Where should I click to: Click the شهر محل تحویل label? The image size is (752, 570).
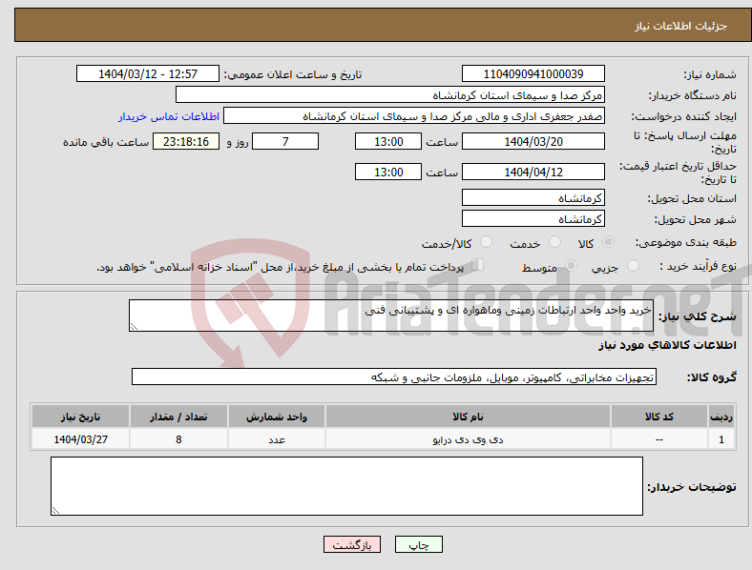pyautogui.click(x=695, y=220)
